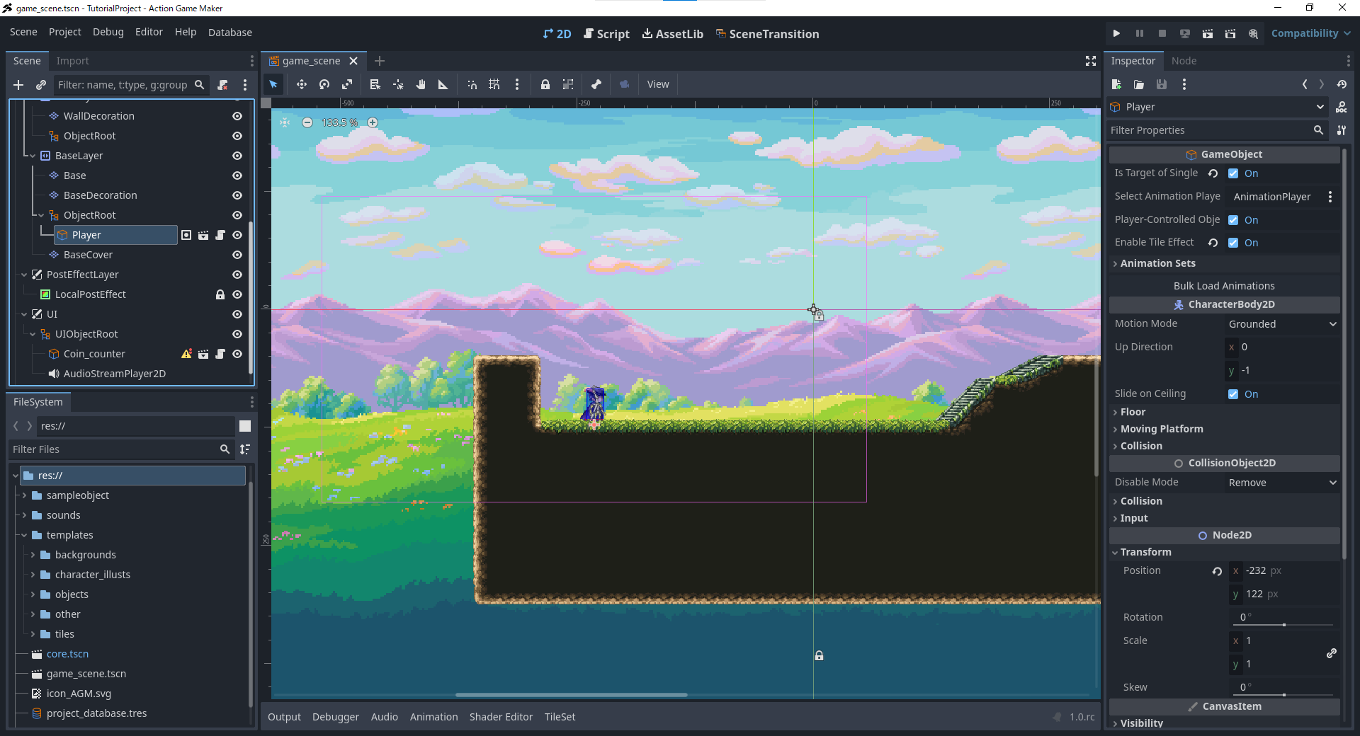
Task: Click the Bulk Load Animations button
Action: [x=1224, y=286]
